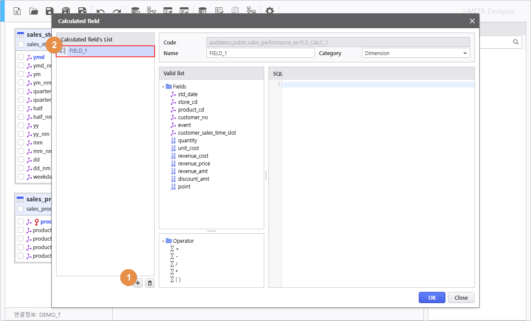Viewport: 531px width, 321px height.
Task: Select discount_amt field in Valid list
Action: [x=194, y=179]
